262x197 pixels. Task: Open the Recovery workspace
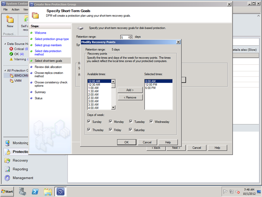[16, 161]
